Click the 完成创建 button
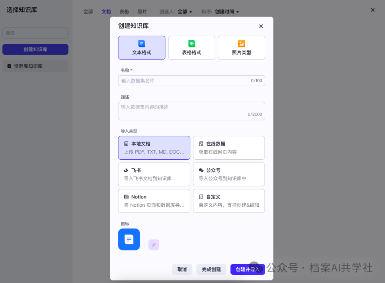Image resolution: width=385 pixels, height=283 pixels. 211,269
